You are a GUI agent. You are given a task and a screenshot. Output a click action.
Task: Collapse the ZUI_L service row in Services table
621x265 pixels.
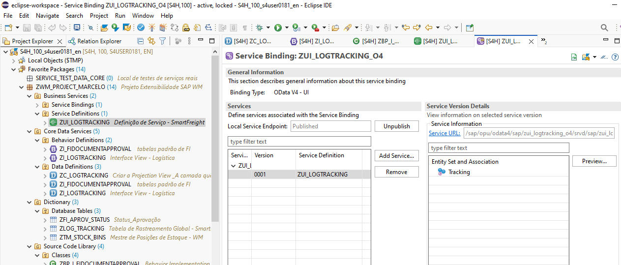click(x=233, y=166)
